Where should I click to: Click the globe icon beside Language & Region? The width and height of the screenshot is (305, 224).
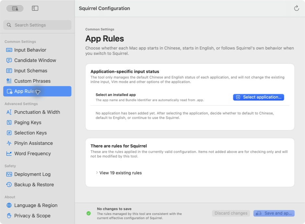tap(9, 205)
